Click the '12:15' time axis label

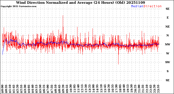pyautogui.click(x=82, y=89)
